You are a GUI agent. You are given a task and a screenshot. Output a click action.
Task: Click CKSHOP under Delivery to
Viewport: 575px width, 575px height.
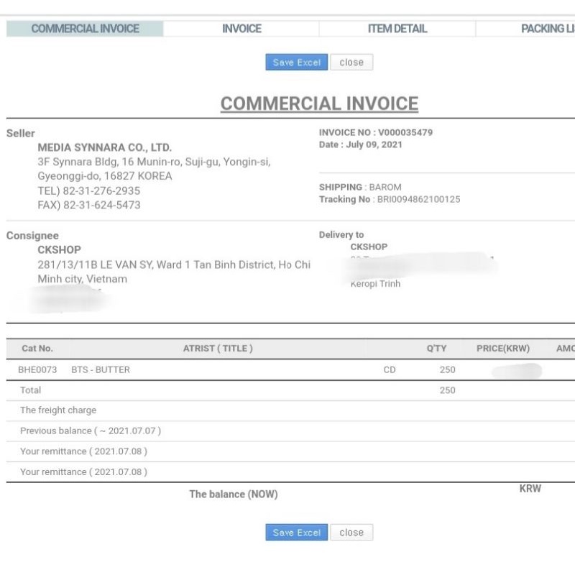(369, 247)
